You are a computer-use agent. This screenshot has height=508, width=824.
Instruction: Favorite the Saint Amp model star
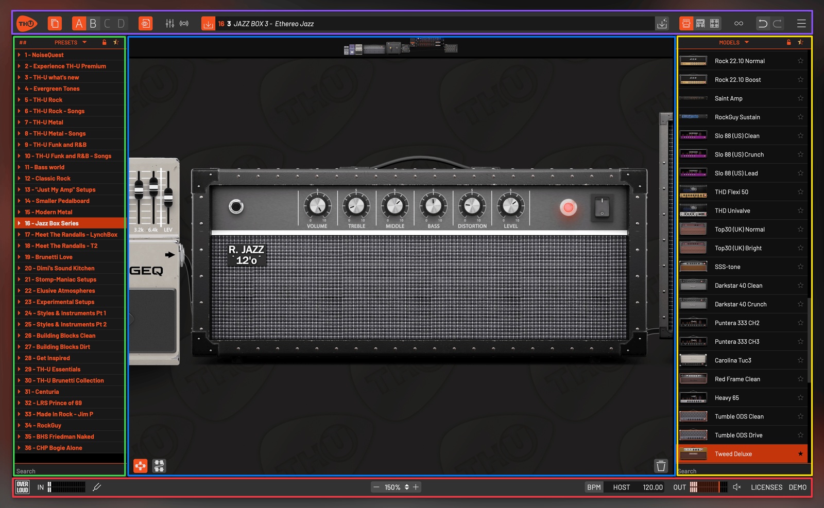tap(800, 98)
